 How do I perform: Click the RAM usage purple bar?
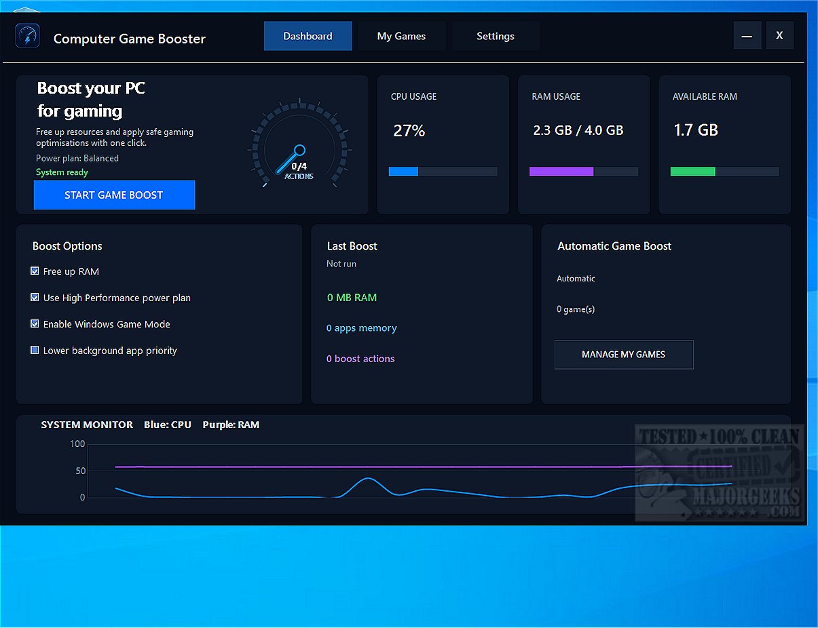[x=584, y=172]
